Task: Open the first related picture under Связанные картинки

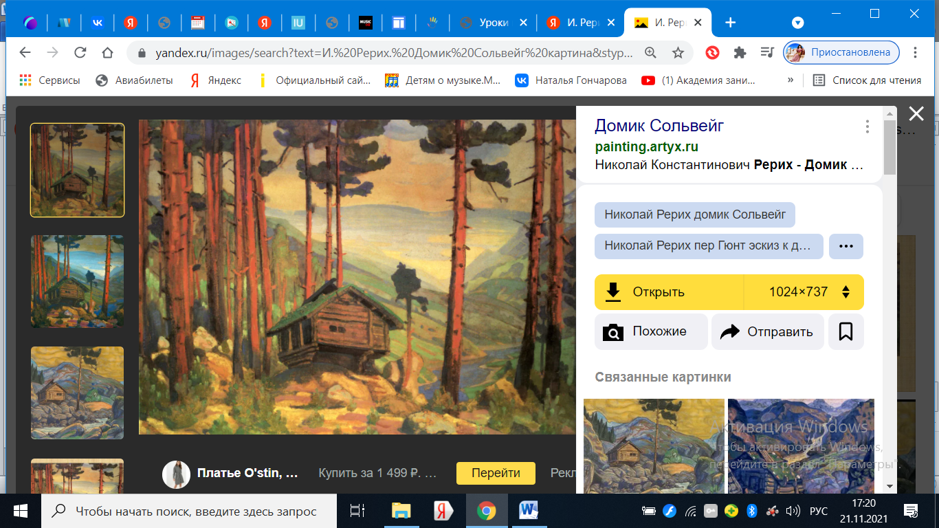Action: pyautogui.click(x=654, y=446)
